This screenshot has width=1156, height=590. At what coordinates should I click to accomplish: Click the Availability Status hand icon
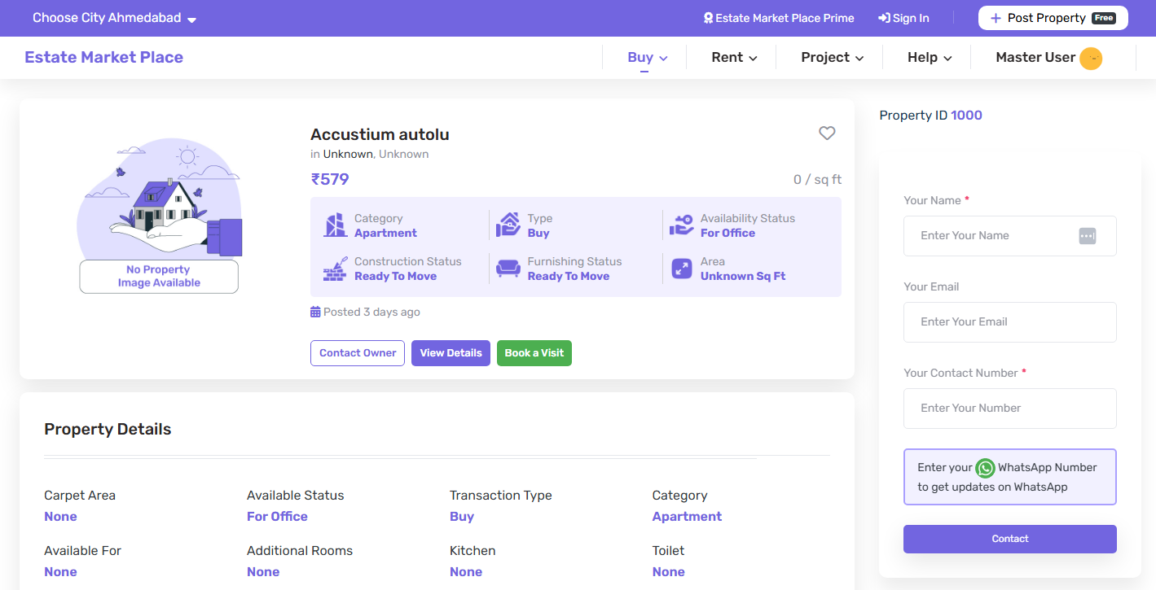coord(681,225)
